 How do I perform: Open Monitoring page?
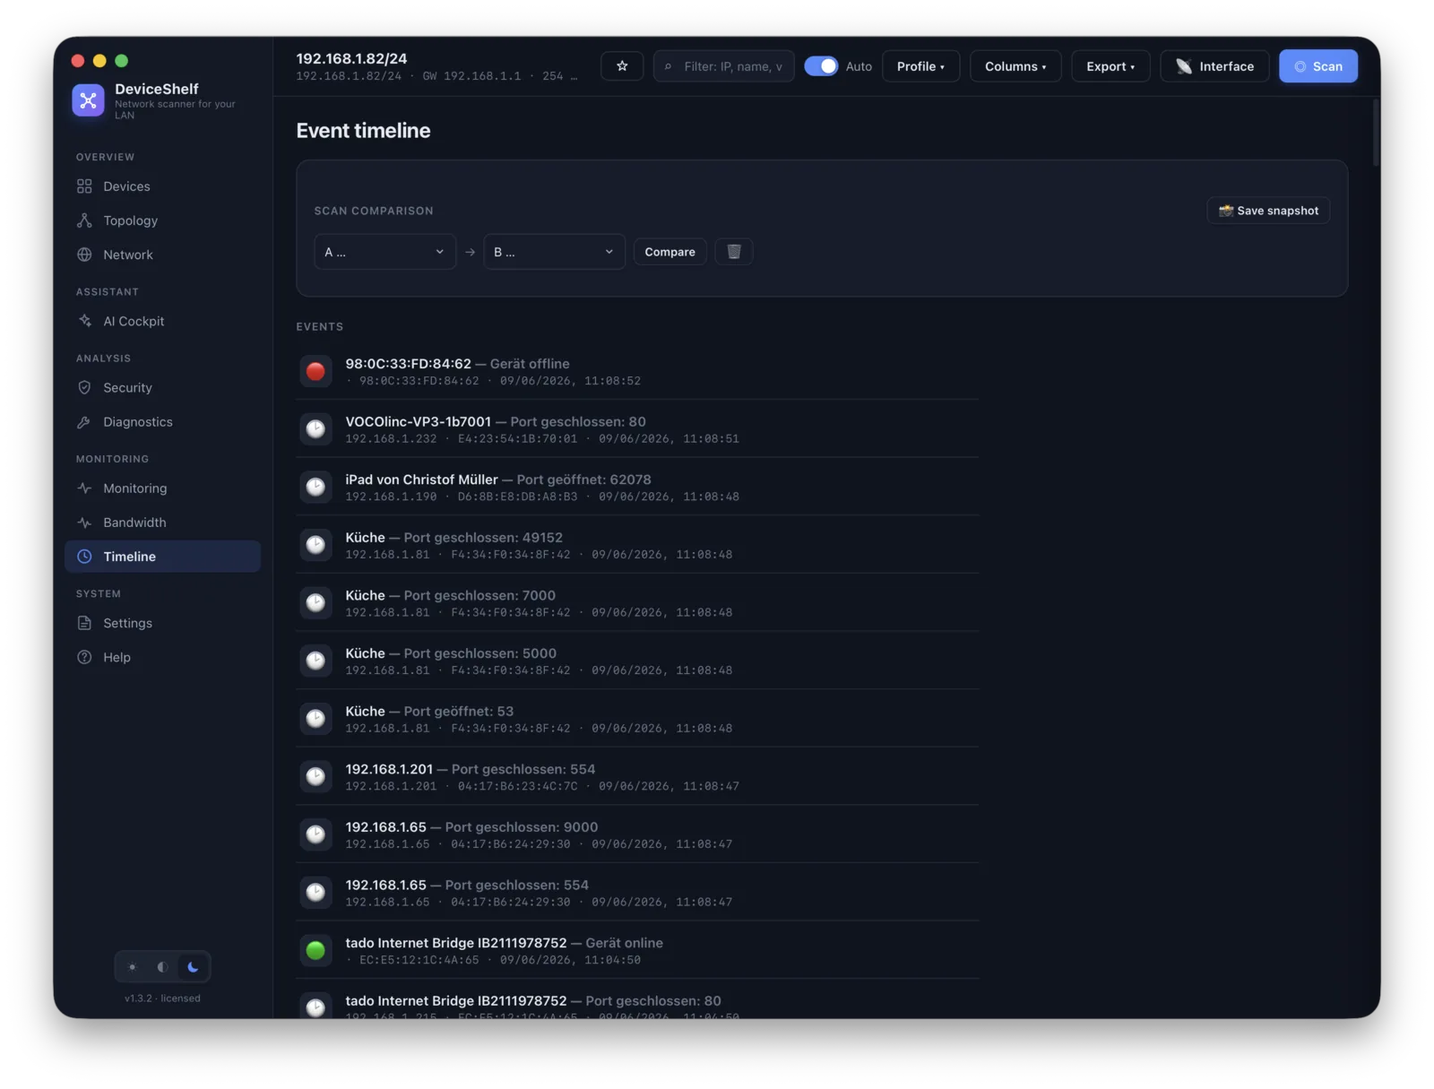point(162,488)
